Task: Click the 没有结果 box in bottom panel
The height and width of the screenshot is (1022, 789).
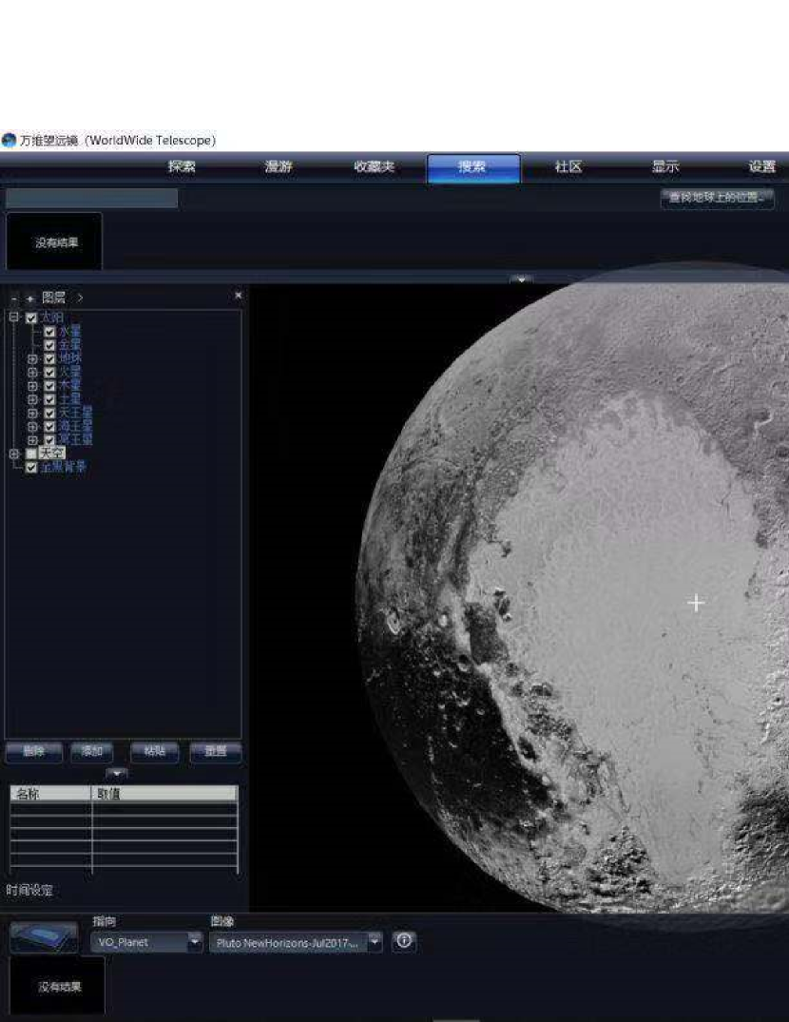Action: (57, 987)
